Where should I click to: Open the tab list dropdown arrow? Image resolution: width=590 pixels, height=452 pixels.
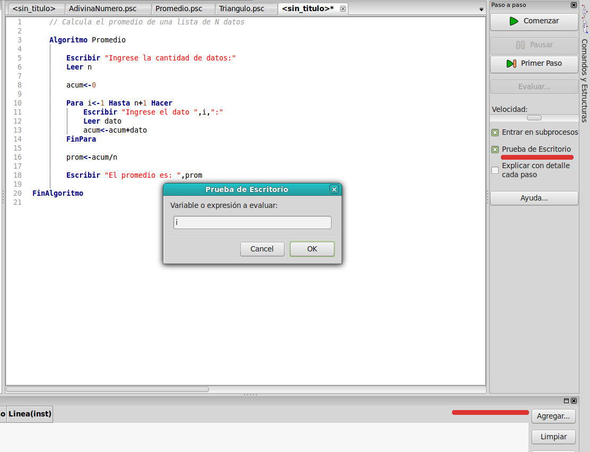tap(481, 10)
